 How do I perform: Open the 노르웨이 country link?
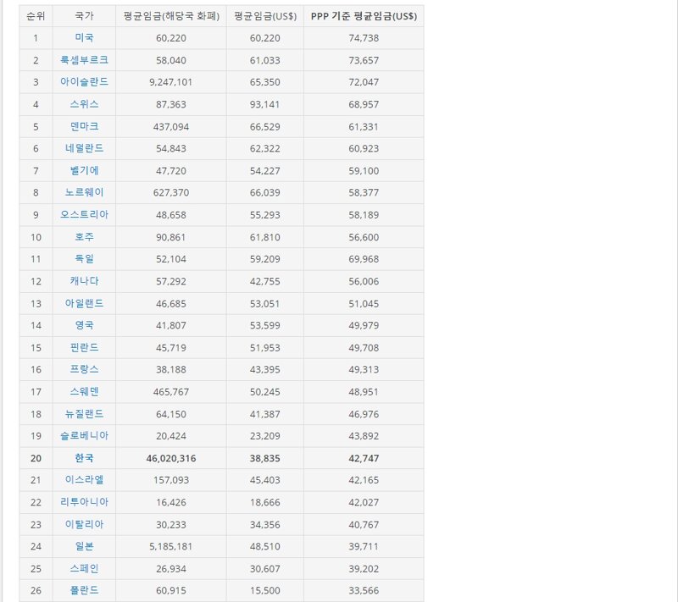pos(84,192)
